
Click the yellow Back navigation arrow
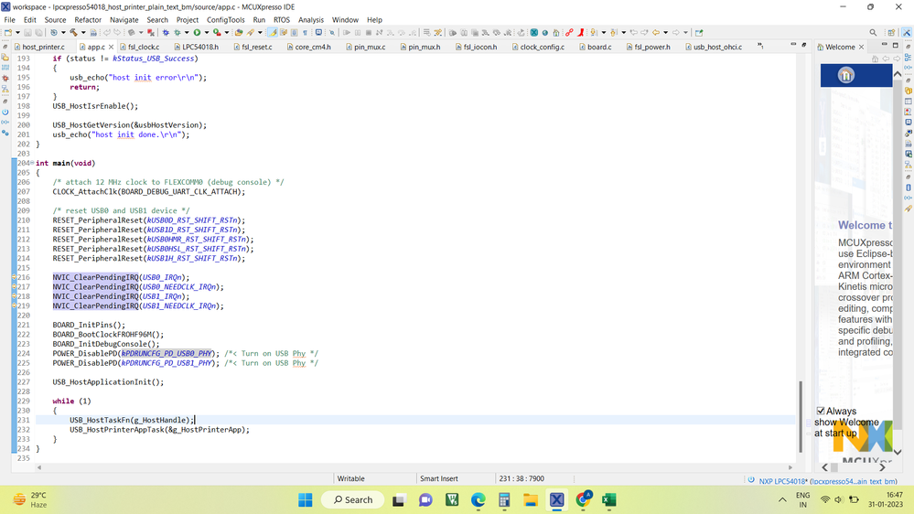(656, 33)
